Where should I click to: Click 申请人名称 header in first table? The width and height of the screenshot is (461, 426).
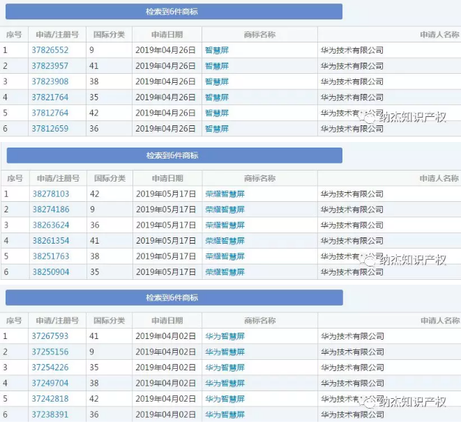439,35
